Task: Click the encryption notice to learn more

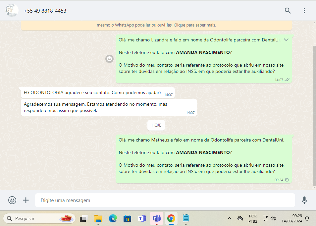Action: pos(156,25)
